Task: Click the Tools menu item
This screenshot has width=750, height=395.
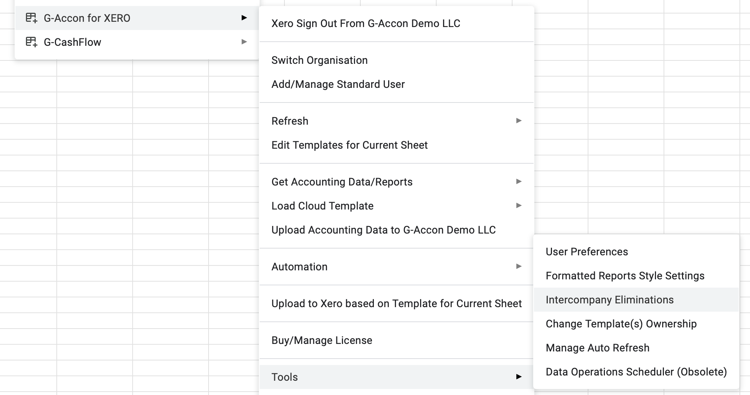Action: [396, 377]
